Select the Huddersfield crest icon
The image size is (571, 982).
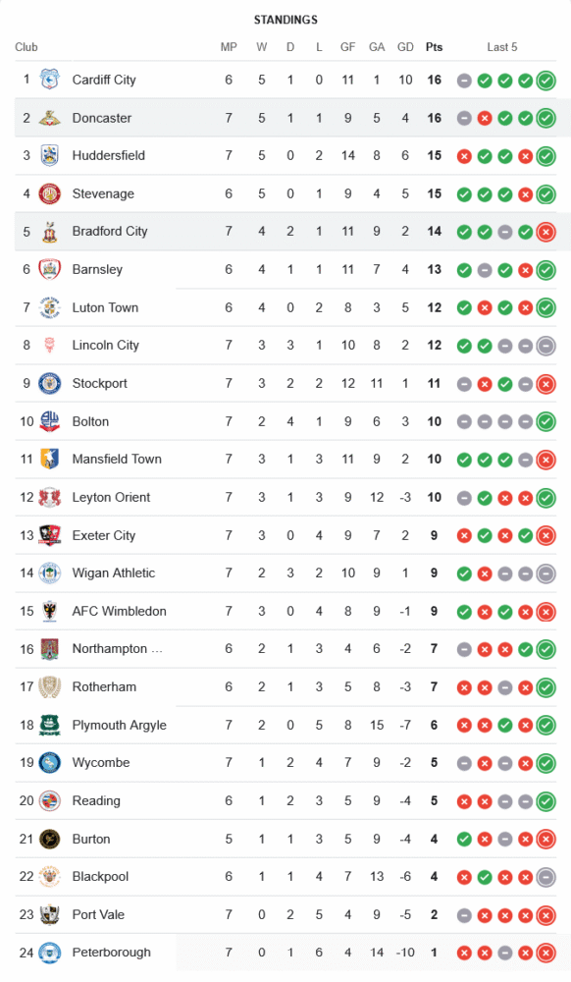coord(49,155)
